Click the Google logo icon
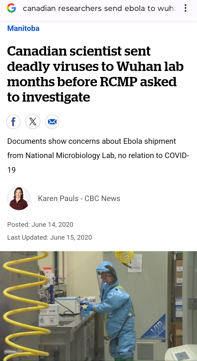The image size is (197, 361). click(11, 8)
